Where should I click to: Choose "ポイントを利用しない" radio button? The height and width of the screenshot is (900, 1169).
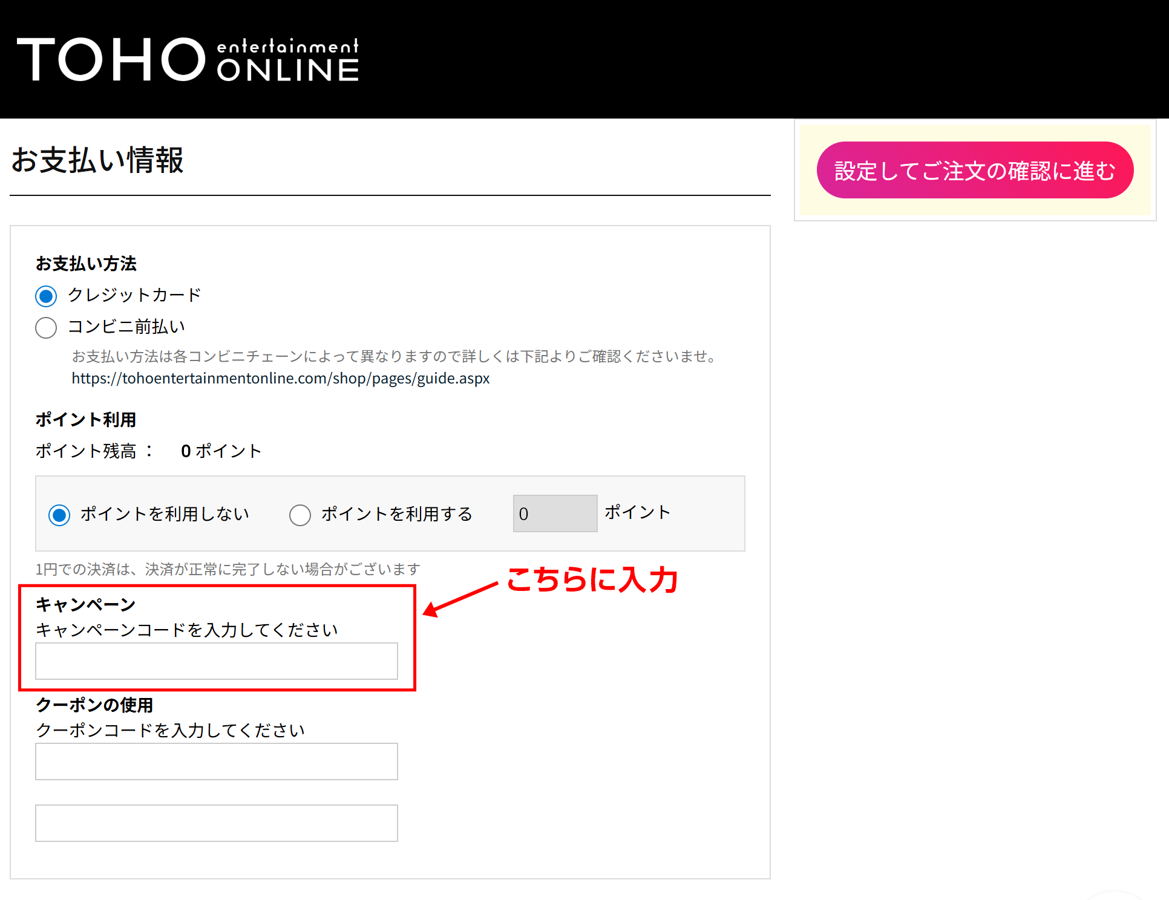(x=59, y=515)
